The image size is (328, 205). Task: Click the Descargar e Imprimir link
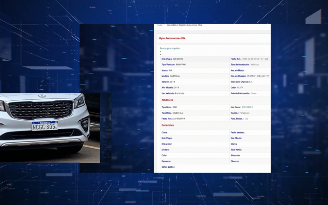click(170, 48)
